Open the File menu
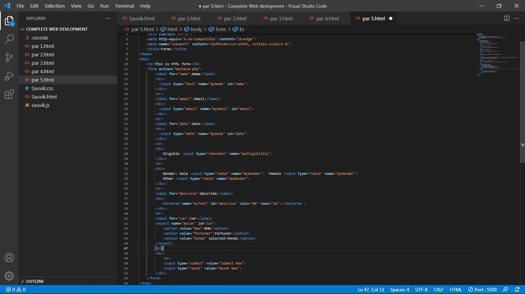 pyautogui.click(x=20, y=6)
